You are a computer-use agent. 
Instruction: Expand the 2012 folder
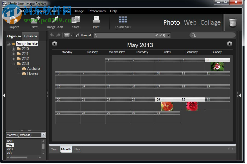pyautogui.click(x=14, y=59)
